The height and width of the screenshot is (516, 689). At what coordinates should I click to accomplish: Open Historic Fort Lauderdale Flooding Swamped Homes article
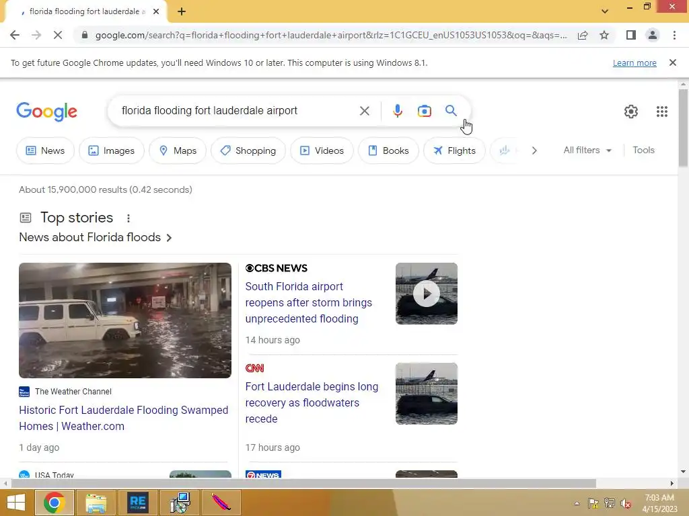[124, 418]
